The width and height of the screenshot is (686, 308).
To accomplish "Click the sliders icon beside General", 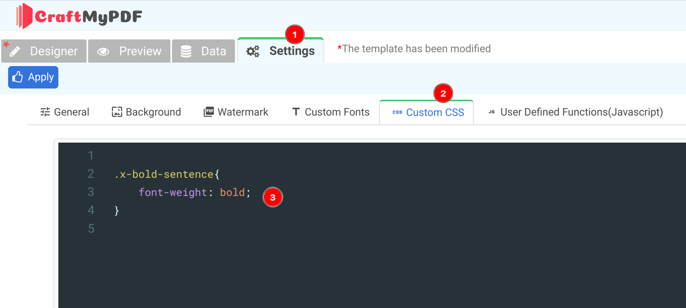I will (45, 112).
